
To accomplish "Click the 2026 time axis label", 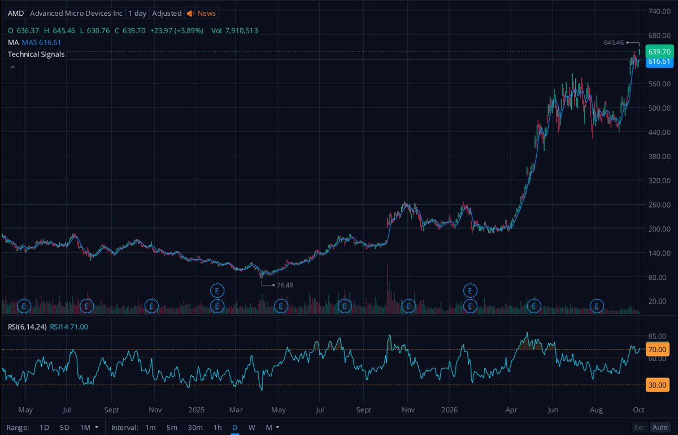I will click(x=450, y=409).
